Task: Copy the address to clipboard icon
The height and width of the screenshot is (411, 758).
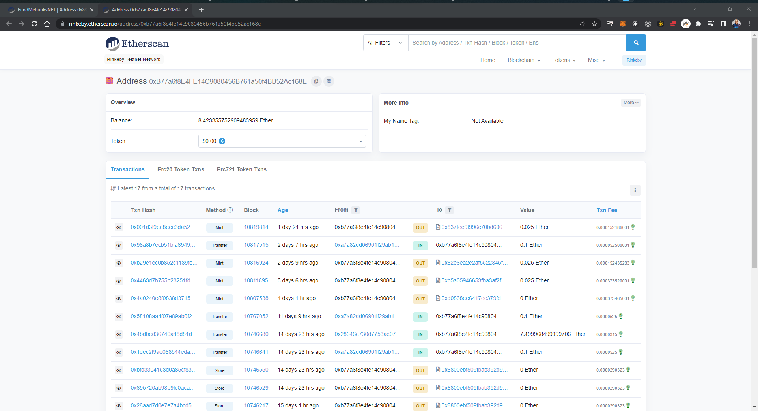Action: (x=316, y=81)
